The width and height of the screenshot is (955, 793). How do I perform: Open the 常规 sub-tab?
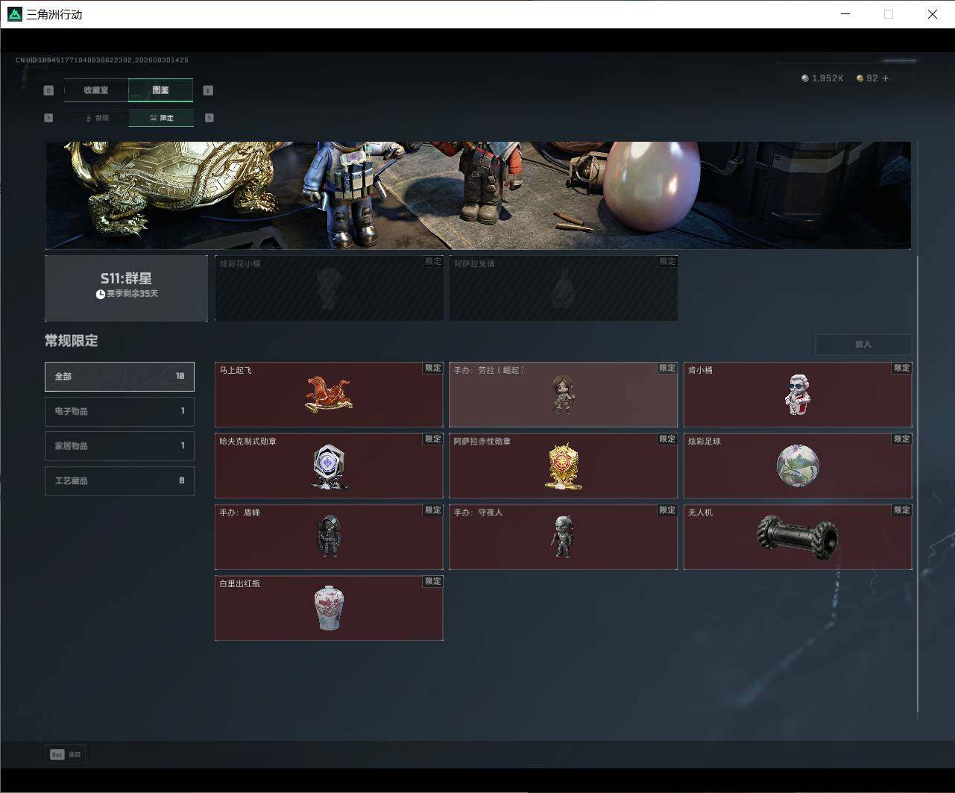[96, 118]
